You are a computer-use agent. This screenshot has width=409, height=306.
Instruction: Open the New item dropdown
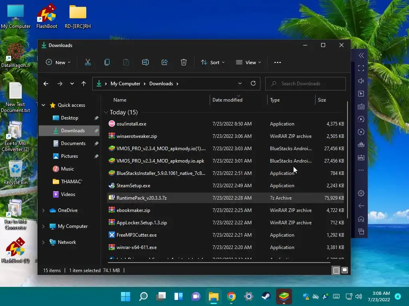point(58,63)
